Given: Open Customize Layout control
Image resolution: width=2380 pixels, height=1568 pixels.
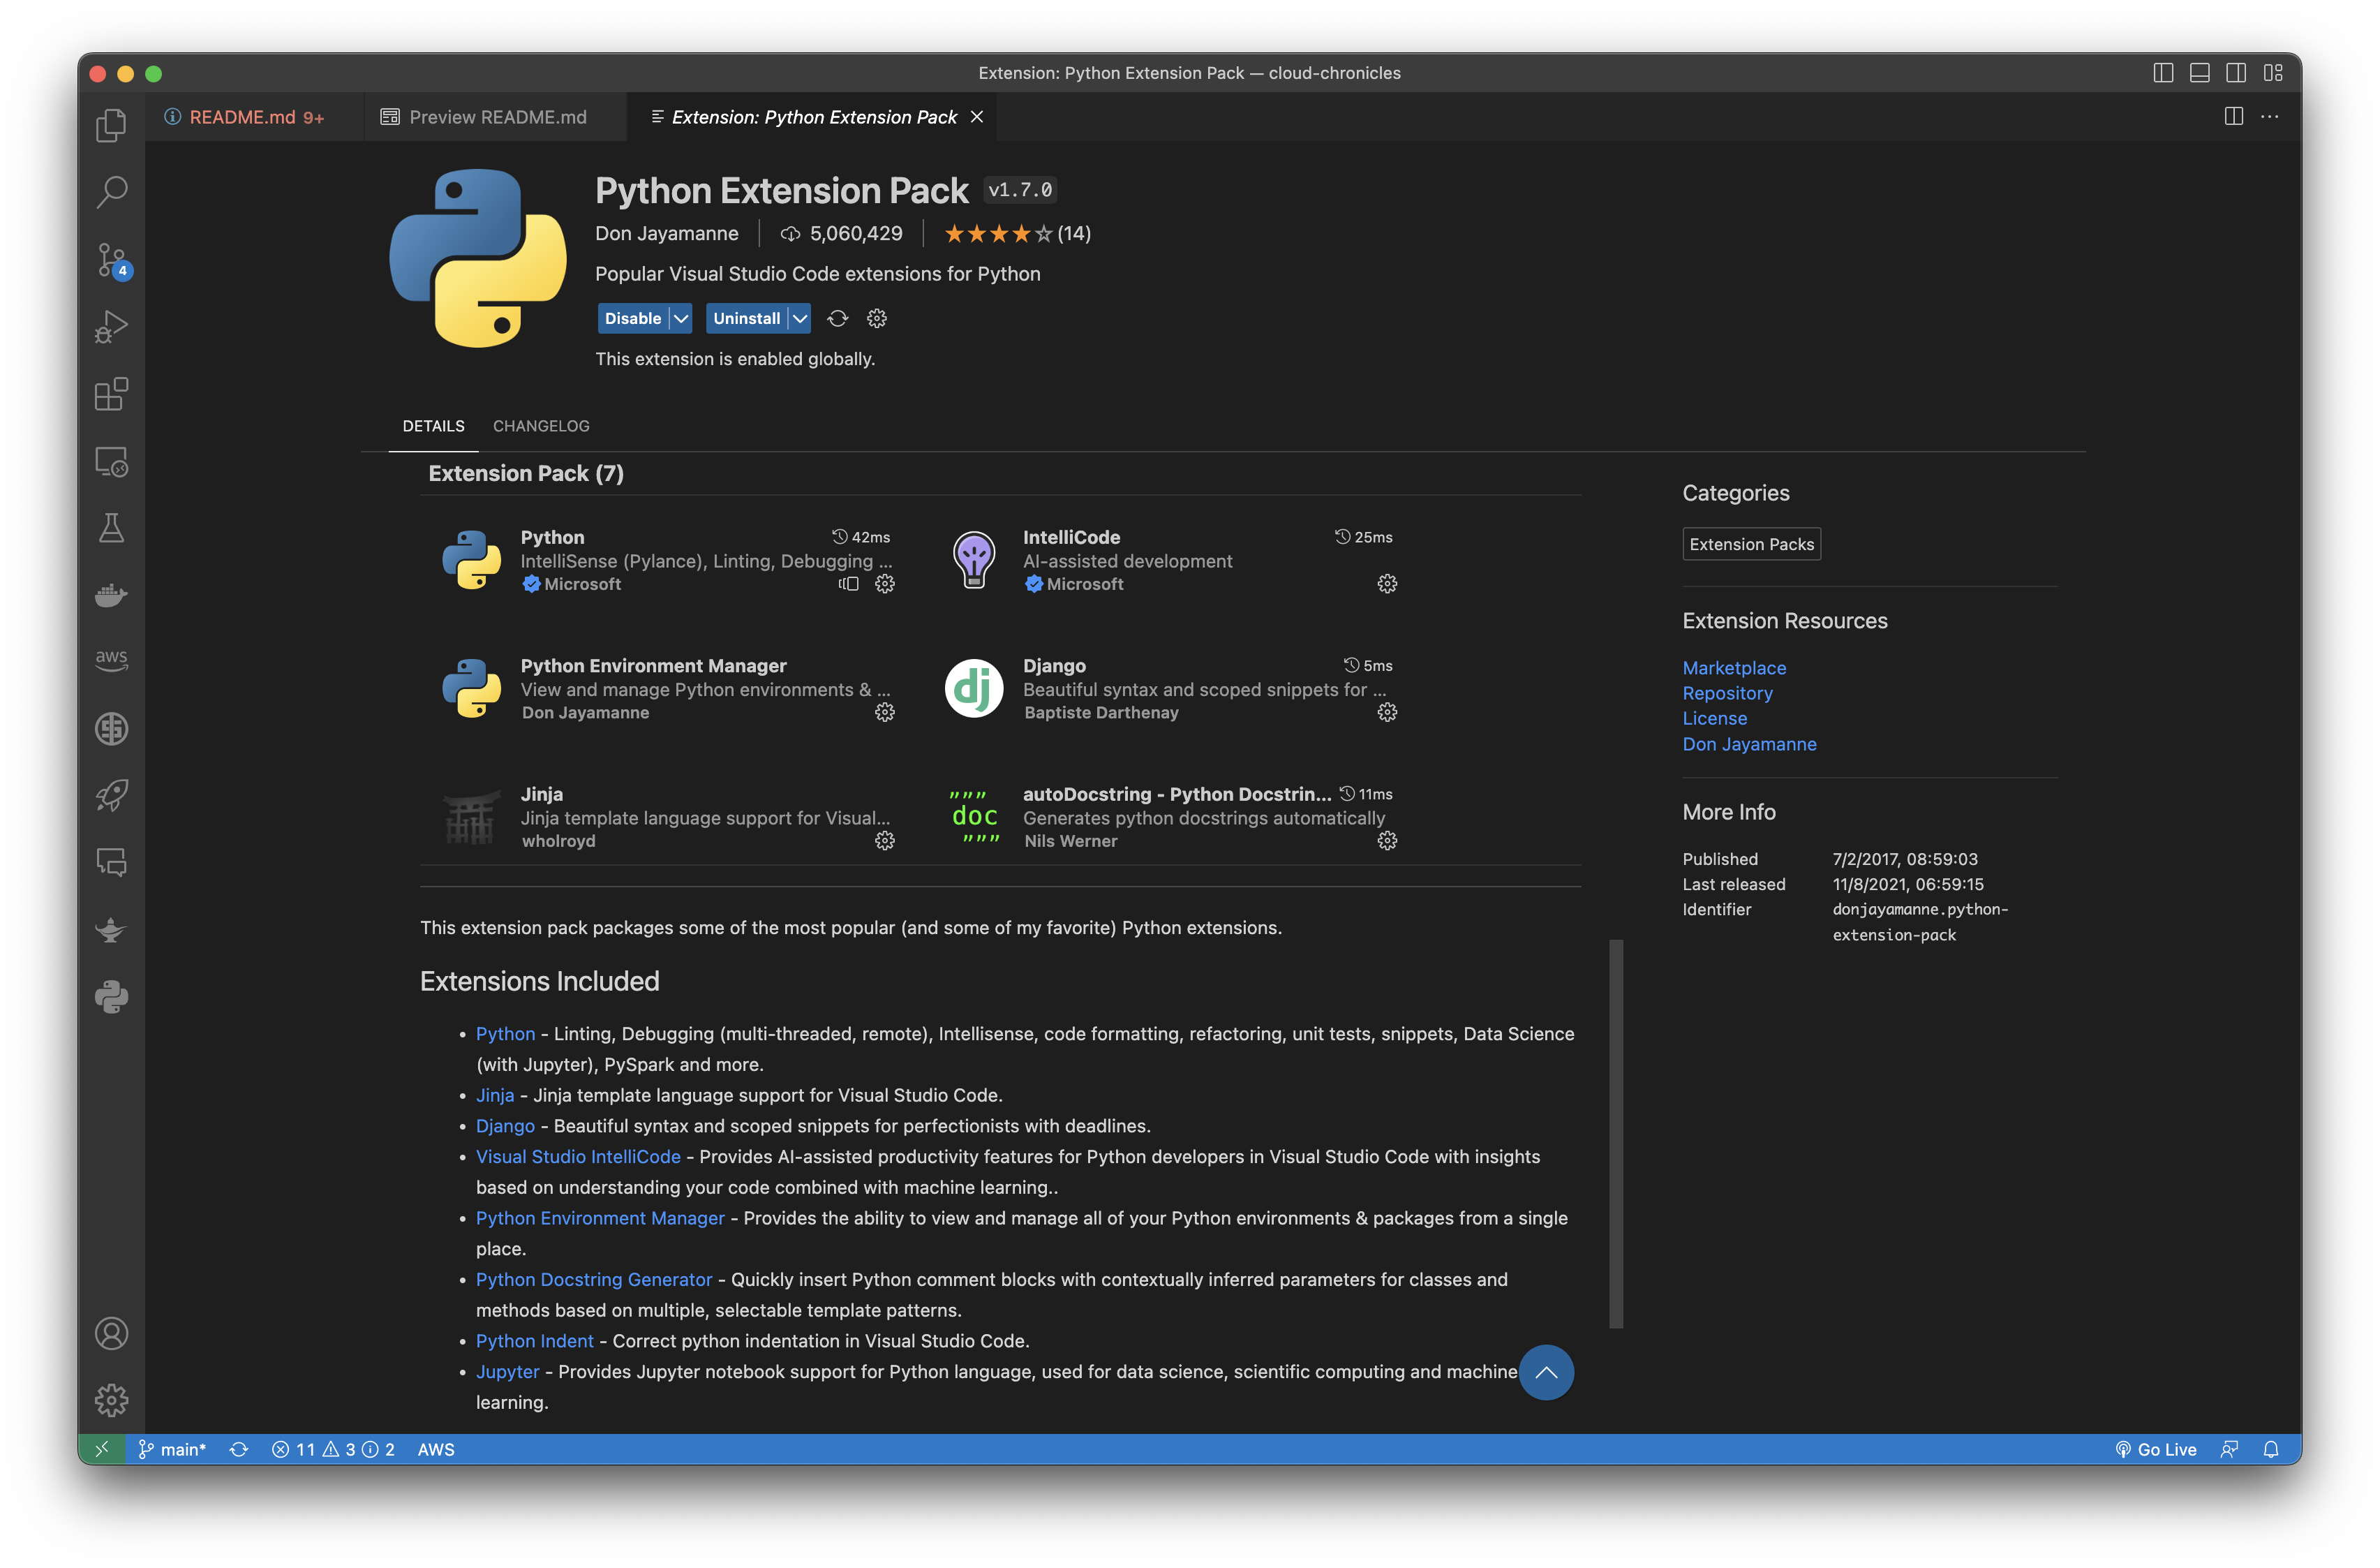Looking at the screenshot, I should [2273, 73].
